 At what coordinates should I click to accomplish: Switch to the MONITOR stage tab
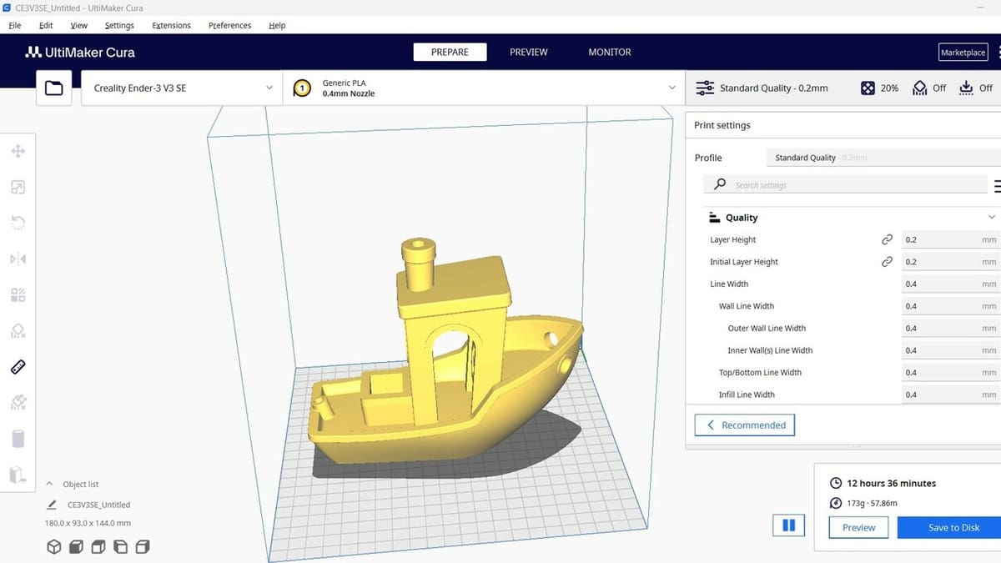click(610, 52)
